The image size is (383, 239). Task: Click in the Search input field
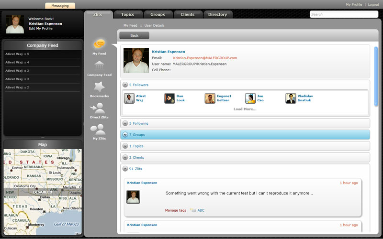coord(344,14)
